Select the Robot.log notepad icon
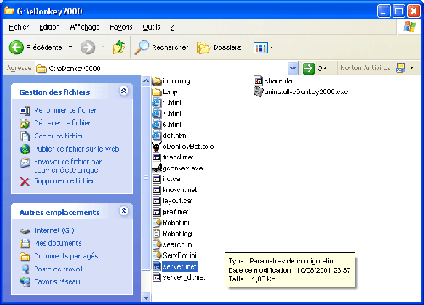The width and height of the screenshot is (424, 305). point(157,234)
